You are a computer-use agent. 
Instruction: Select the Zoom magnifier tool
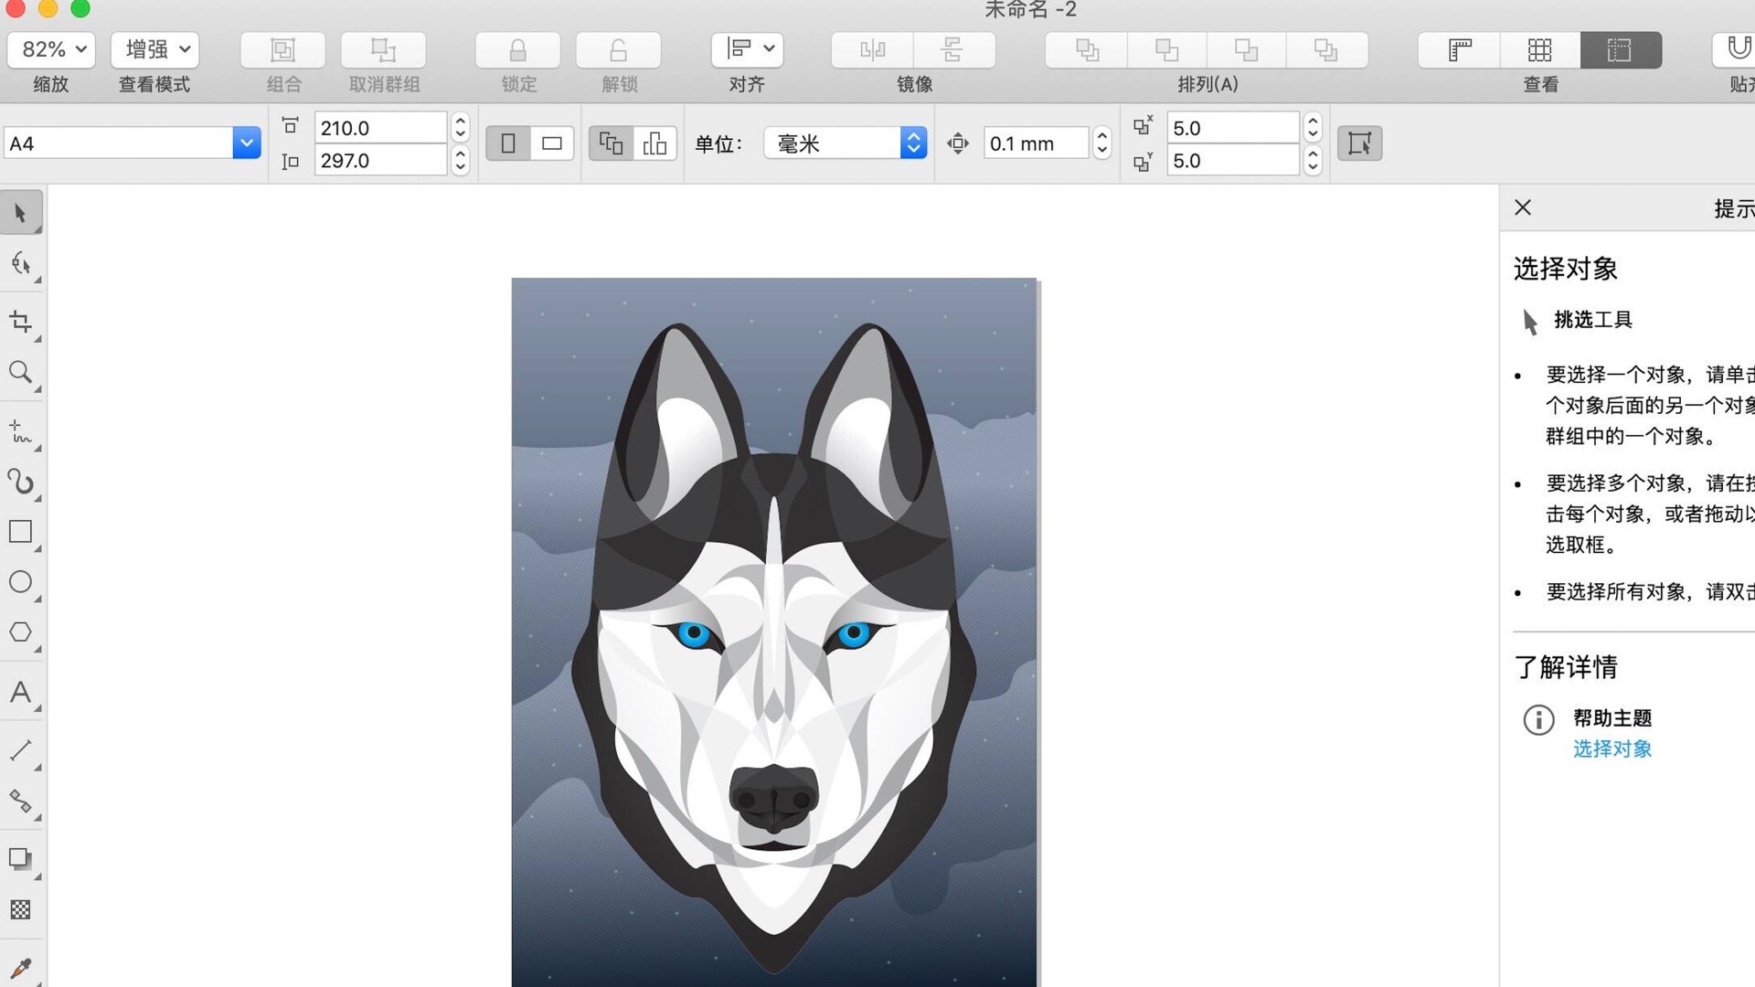[21, 372]
